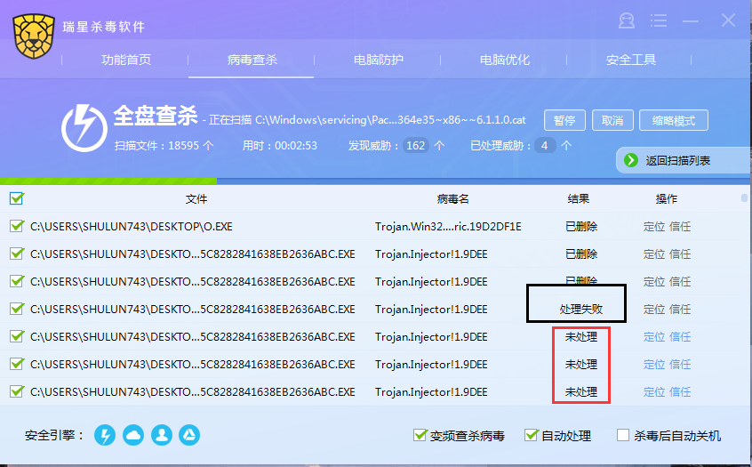Click the 正在扫描 file path text

click(367, 119)
